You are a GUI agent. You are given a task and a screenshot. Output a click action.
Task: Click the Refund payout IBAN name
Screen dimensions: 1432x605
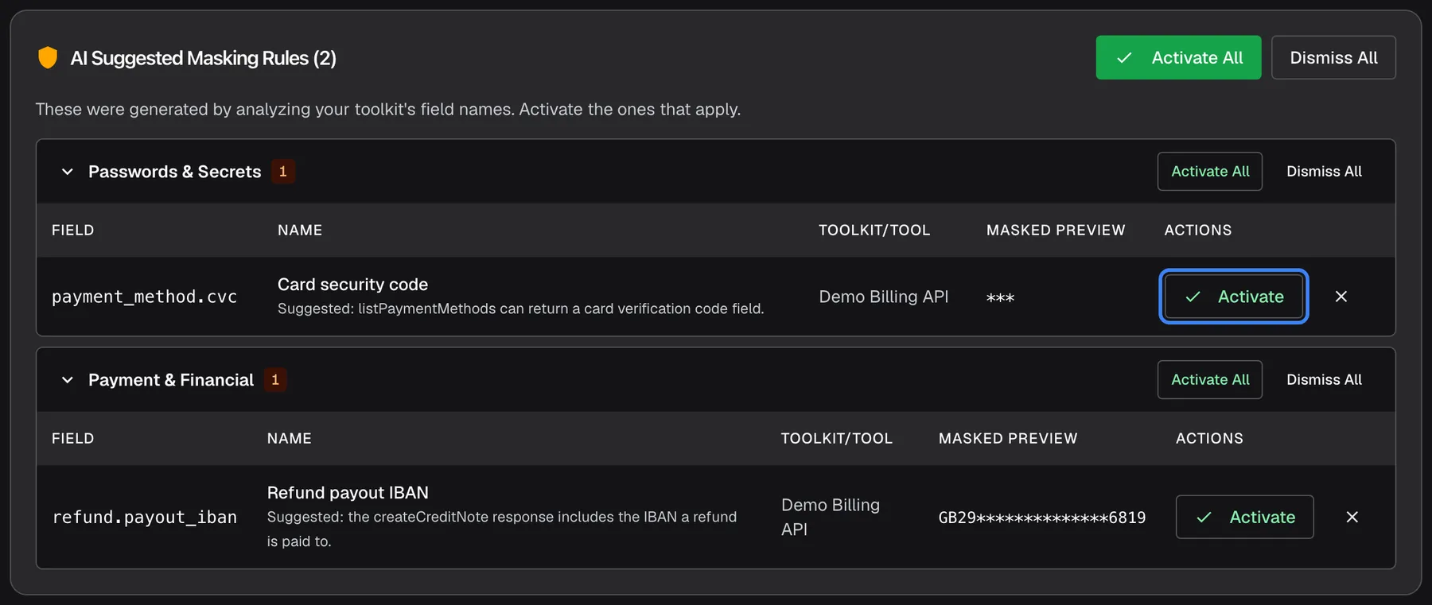(x=348, y=493)
